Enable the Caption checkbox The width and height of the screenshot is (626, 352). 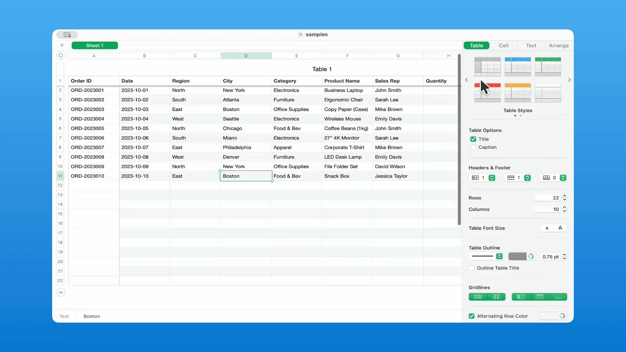coord(473,147)
